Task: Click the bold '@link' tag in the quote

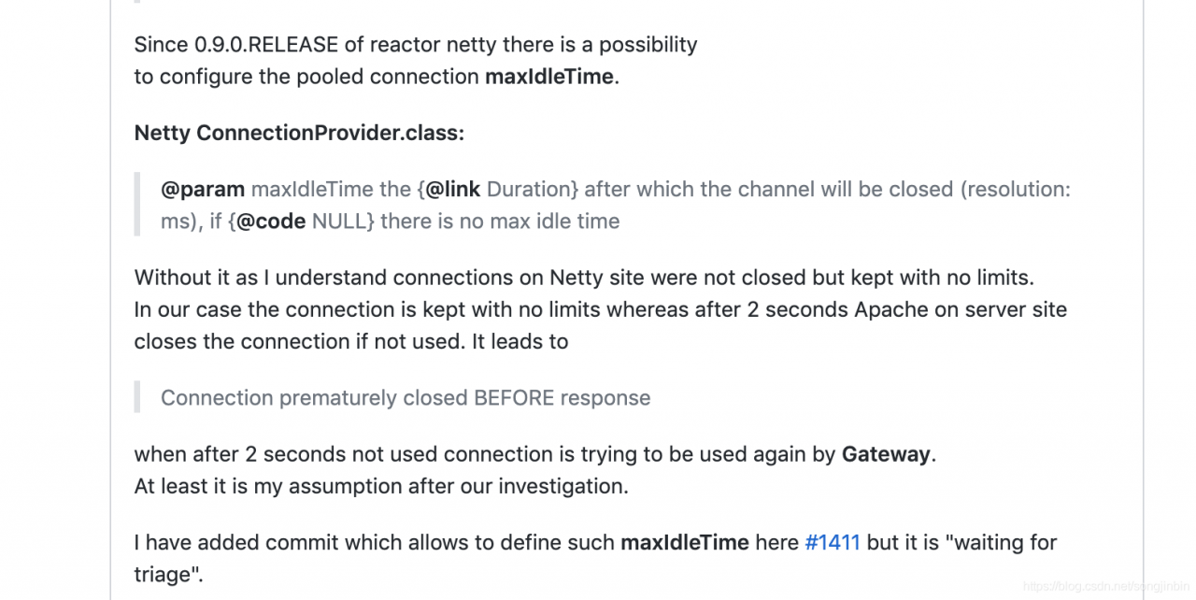Action: point(453,189)
